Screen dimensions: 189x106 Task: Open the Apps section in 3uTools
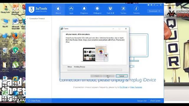pyautogui.click(x=71, y=10)
